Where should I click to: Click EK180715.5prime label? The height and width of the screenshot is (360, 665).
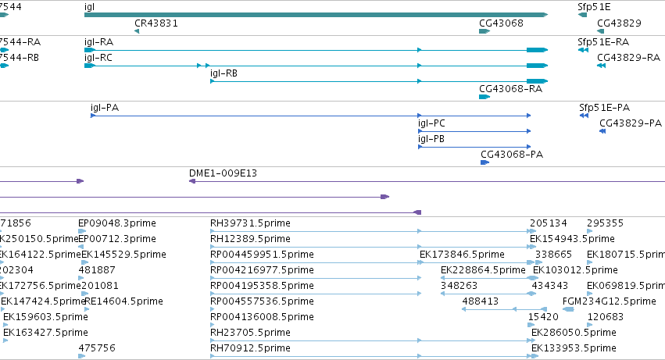click(x=626, y=255)
